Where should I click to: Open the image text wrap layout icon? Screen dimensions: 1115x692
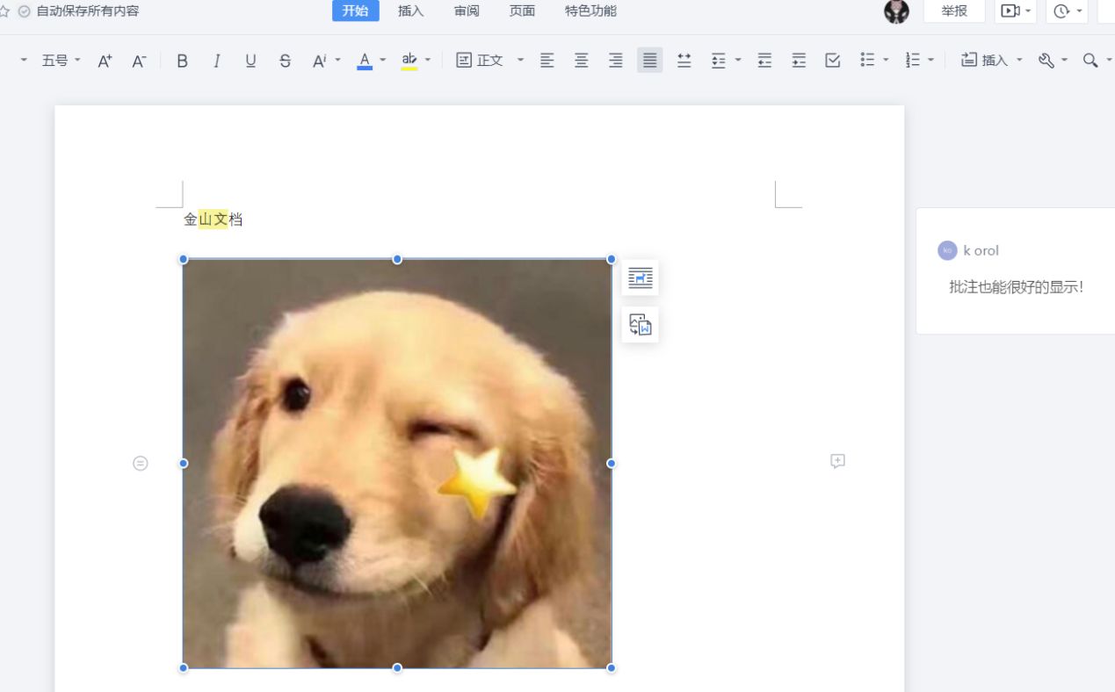click(641, 278)
